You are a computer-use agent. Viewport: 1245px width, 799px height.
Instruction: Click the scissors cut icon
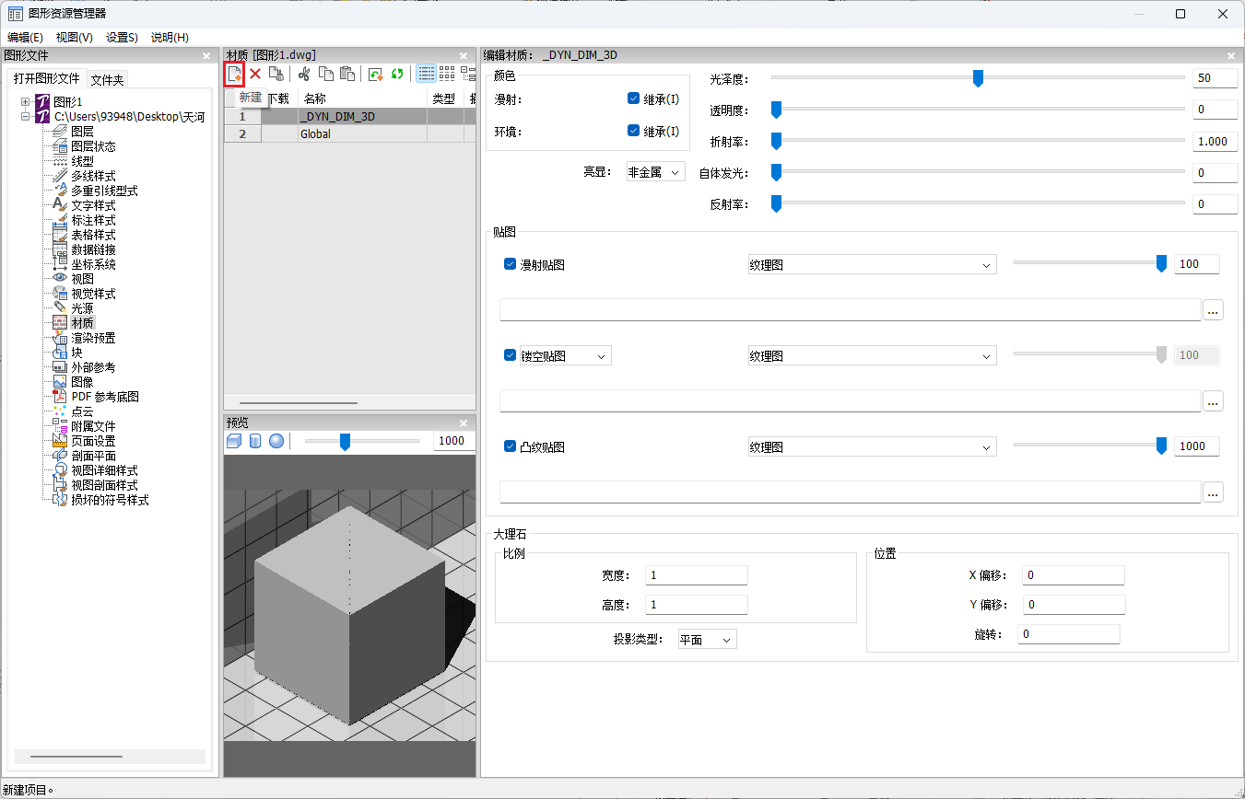tap(304, 74)
